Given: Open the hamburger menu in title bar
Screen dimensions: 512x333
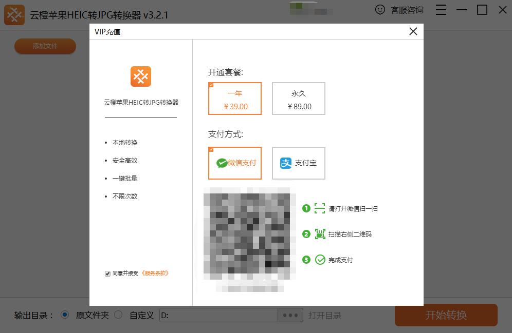Looking at the screenshot, I should (x=441, y=10).
